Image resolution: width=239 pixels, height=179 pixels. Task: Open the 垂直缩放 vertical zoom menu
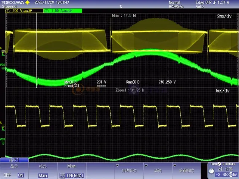(186, 170)
